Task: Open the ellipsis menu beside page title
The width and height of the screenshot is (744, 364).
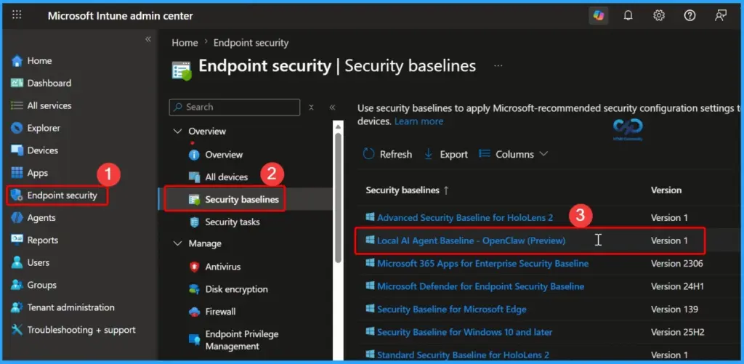Action: tap(498, 66)
